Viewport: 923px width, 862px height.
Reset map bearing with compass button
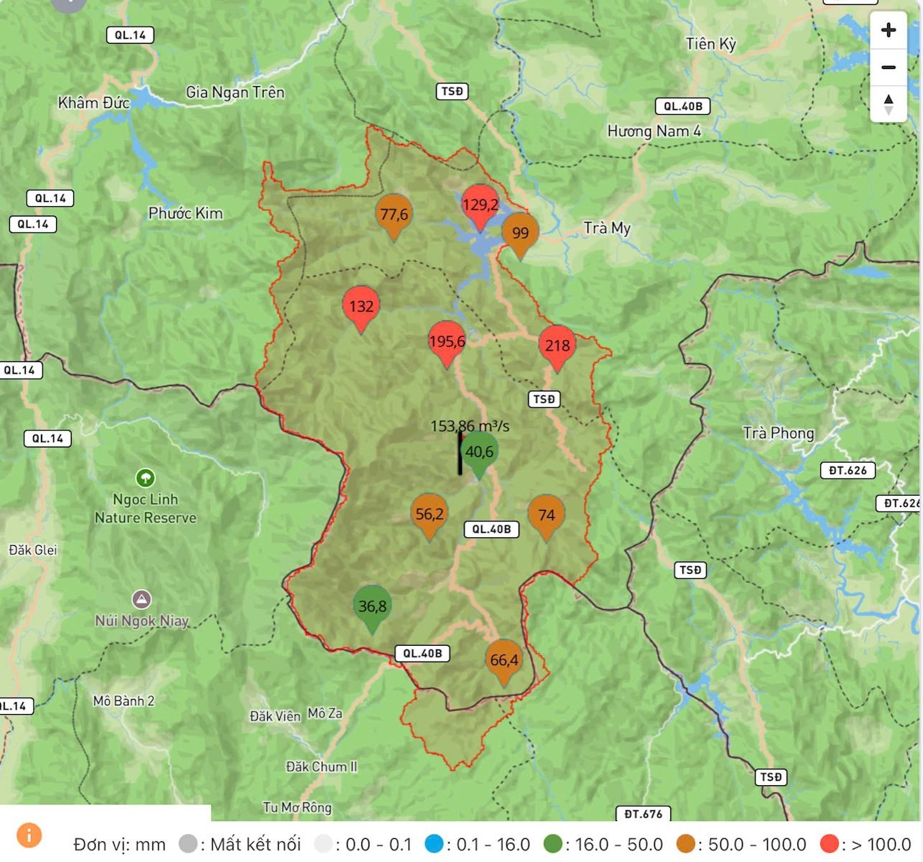889,103
